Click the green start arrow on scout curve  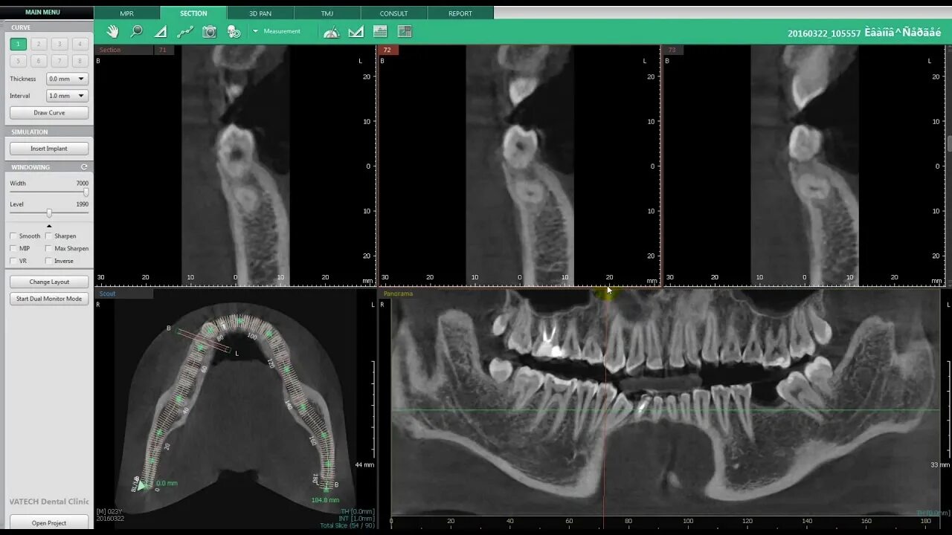[141, 485]
